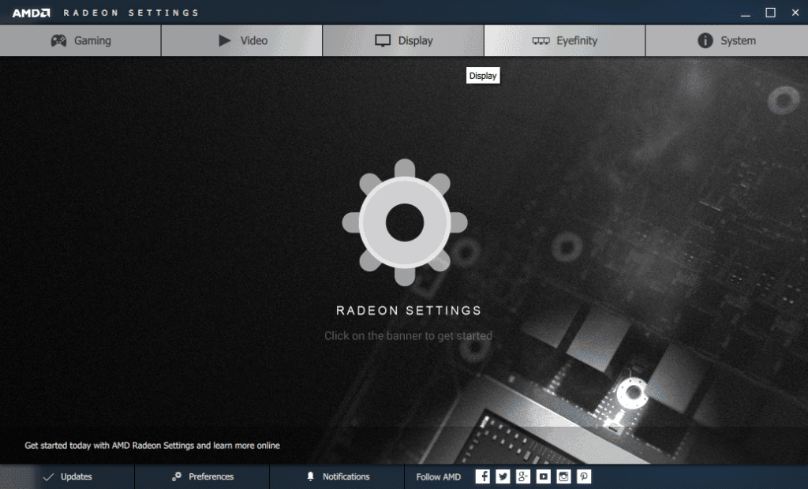Viewport: 808px width, 489px height.
Task: Switch to the Gaming tab
Action: coord(80,41)
